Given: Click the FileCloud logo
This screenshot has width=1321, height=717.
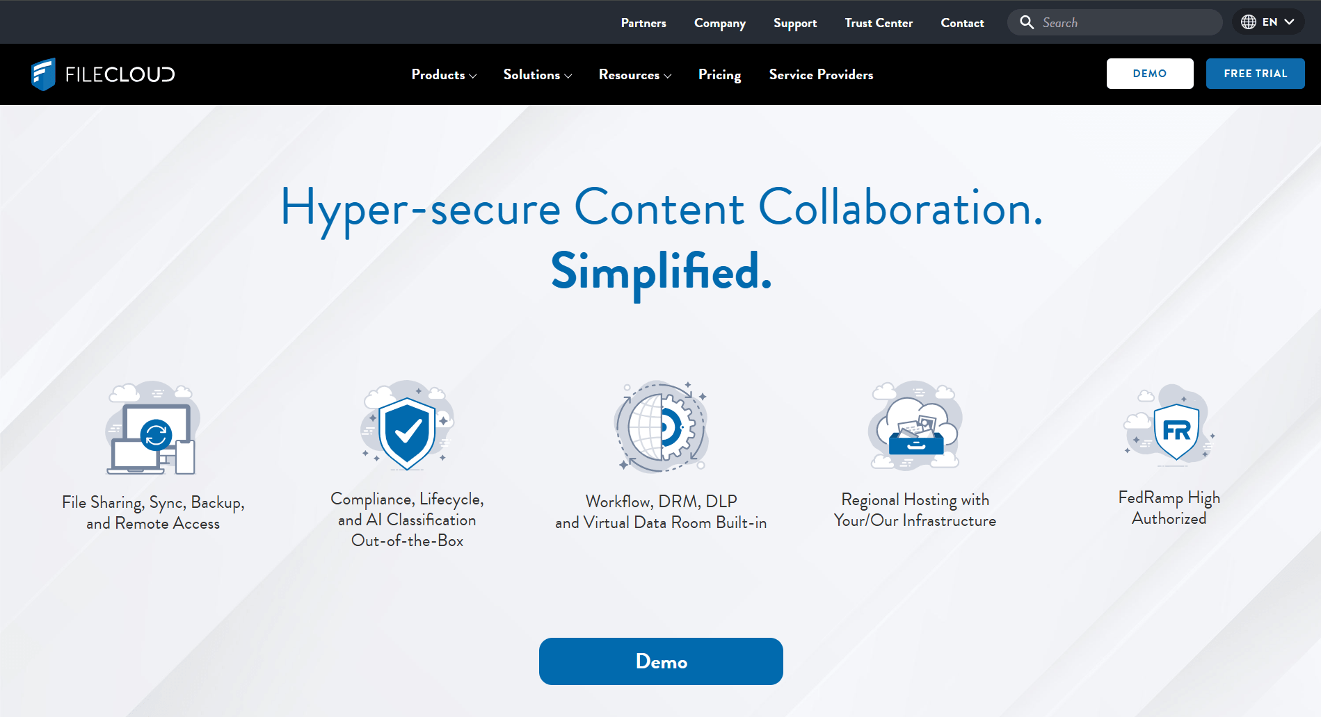Looking at the screenshot, I should 103,74.
